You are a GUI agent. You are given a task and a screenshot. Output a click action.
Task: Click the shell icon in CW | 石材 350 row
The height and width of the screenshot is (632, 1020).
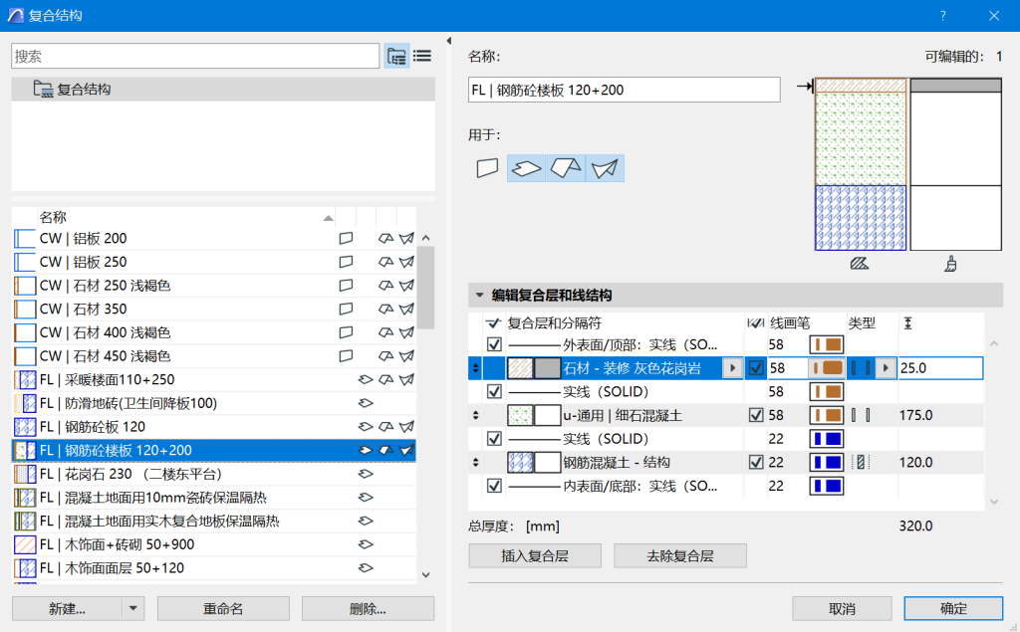coord(406,309)
